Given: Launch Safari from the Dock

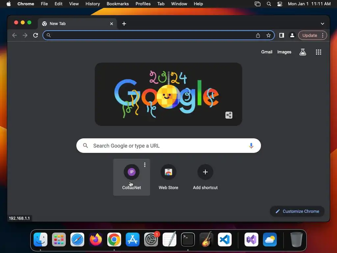Looking at the screenshot, I should point(77,239).
